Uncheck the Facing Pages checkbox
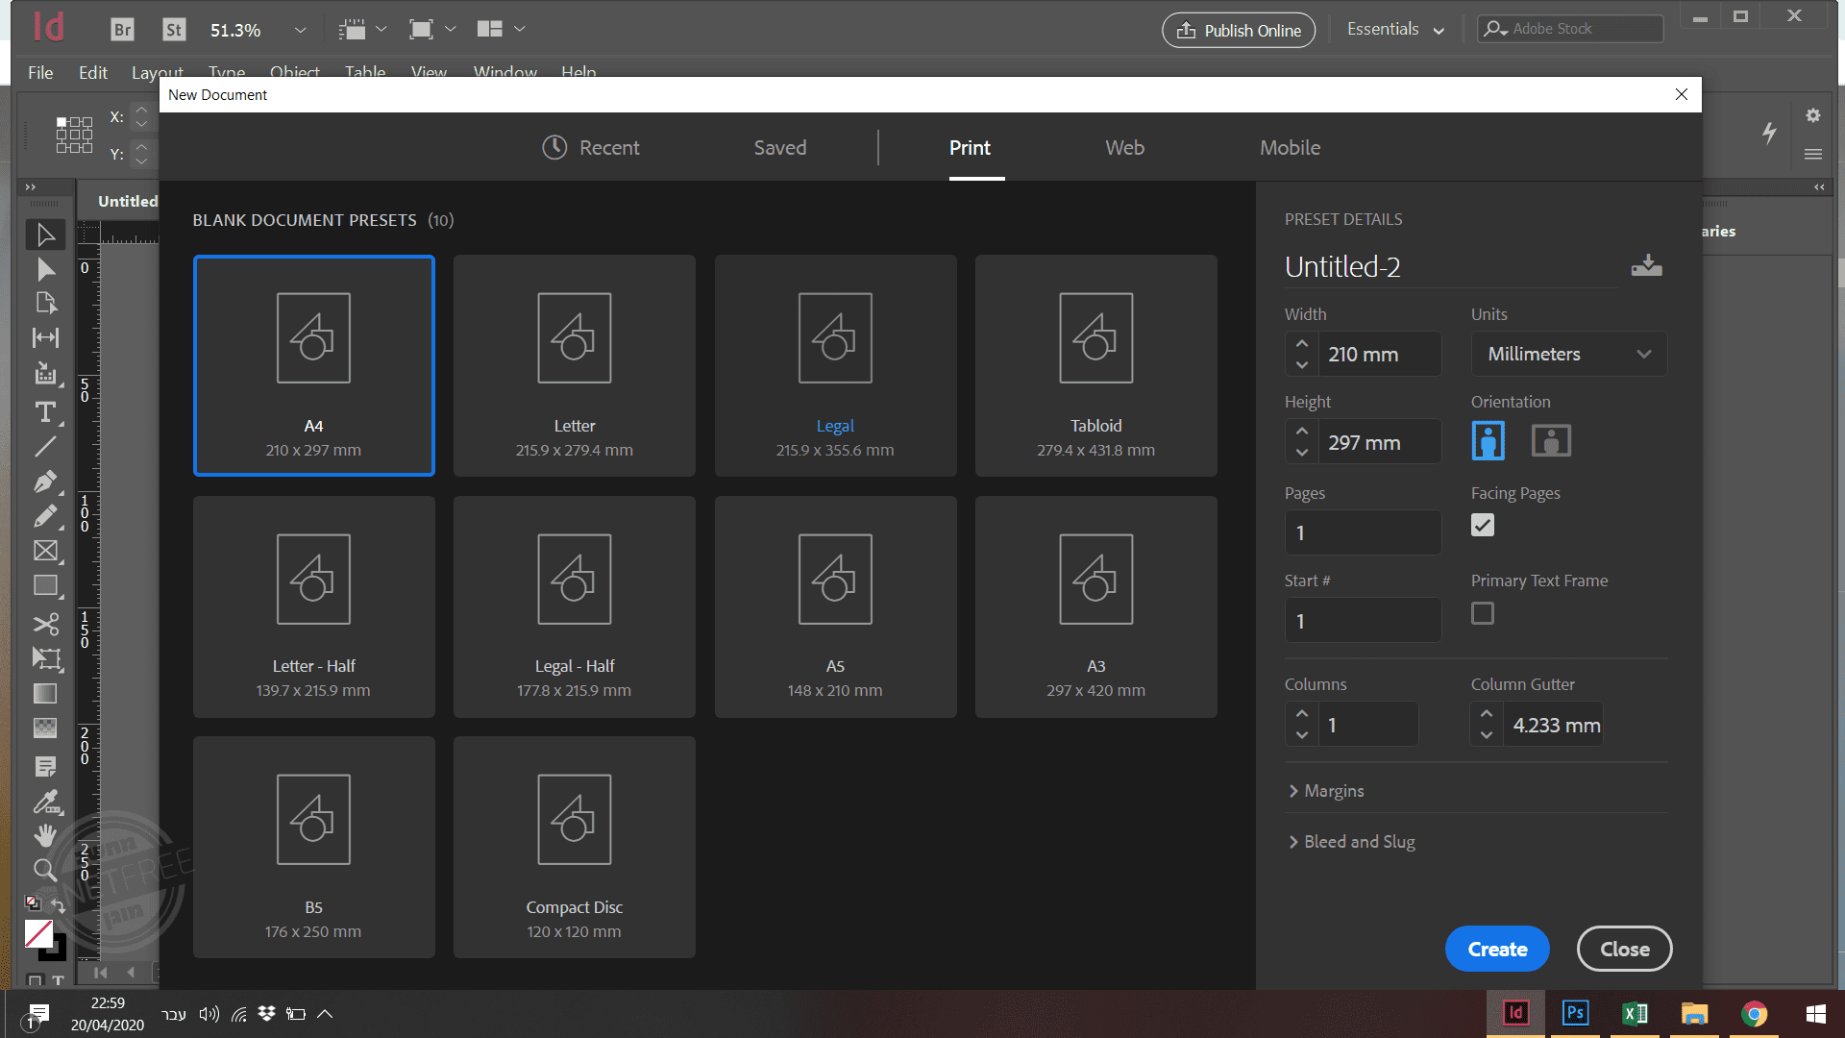Image resolution: width=1845 pixels, height=1038 pixels. point(1483,526)
